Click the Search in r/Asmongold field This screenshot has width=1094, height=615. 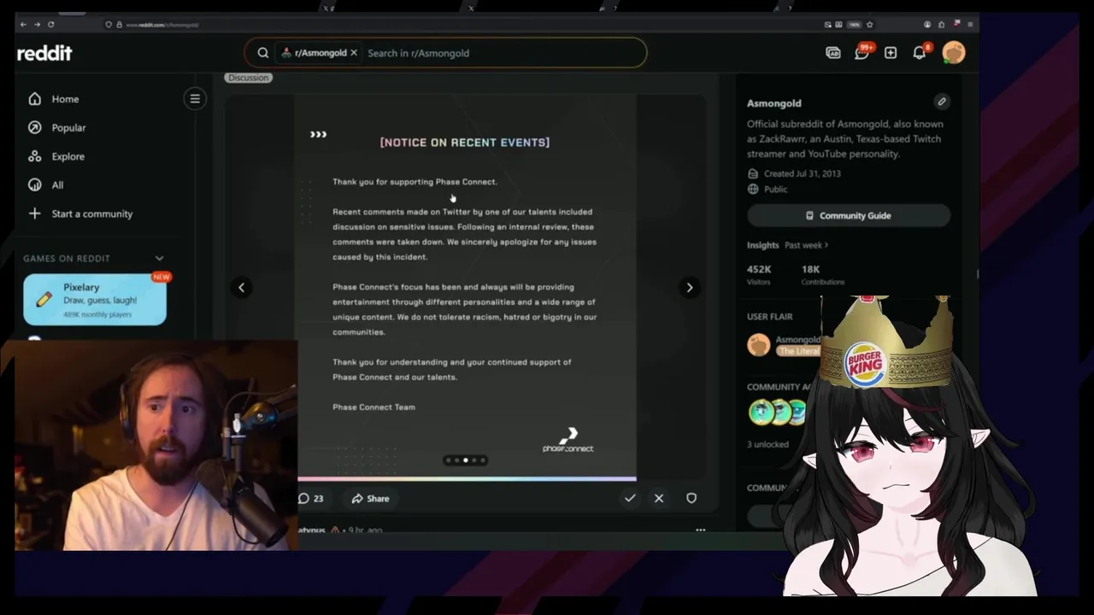pos(503,53)
